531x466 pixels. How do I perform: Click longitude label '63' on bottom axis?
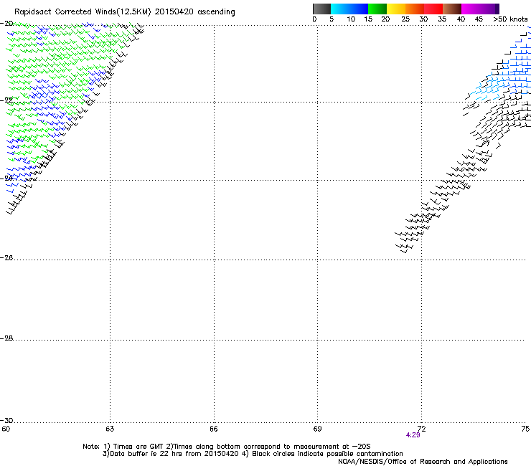110,429
